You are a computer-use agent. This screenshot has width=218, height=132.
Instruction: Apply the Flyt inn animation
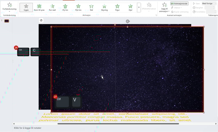[78, 7]
